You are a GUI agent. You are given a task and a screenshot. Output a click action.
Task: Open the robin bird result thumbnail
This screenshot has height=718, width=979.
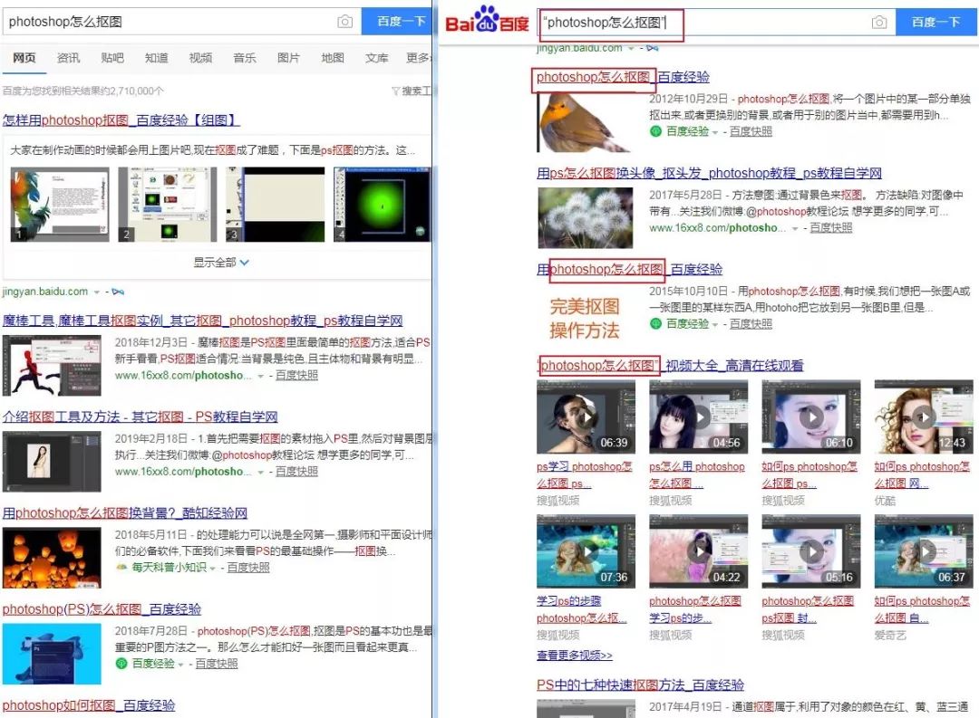[586, 122]
